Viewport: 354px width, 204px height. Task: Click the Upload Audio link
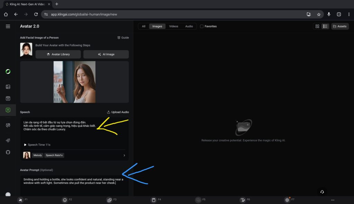click(x=118, y=112)
